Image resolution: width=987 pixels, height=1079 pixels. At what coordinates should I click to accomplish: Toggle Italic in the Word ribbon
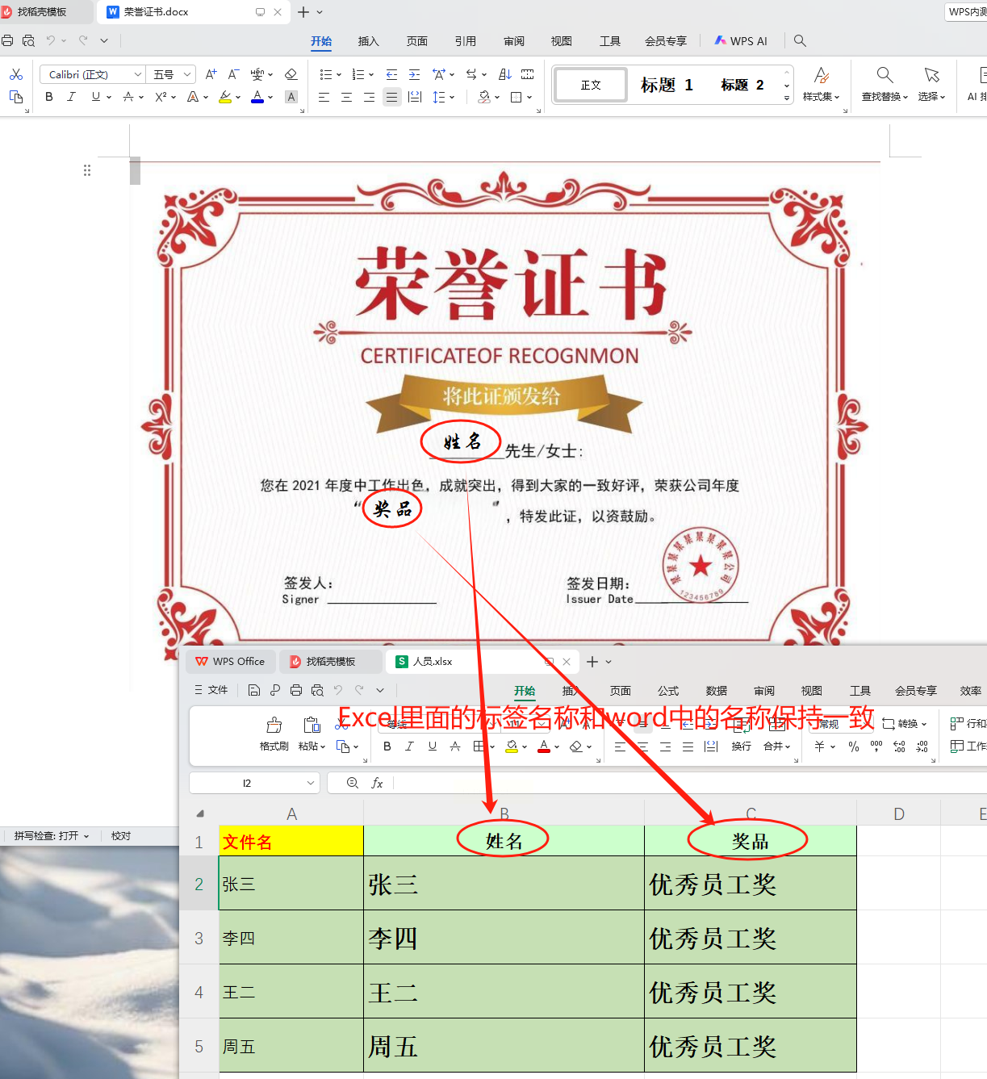pos(71,97)
